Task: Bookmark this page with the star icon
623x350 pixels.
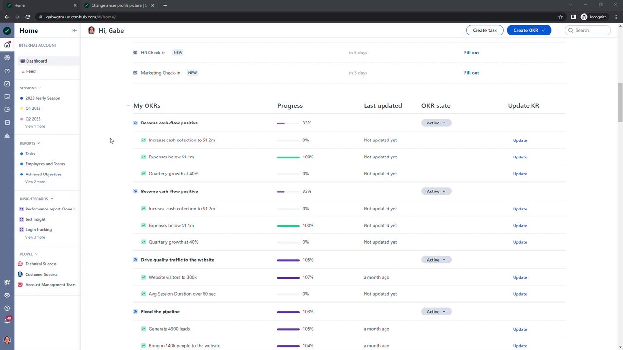Action: (561, 17)
